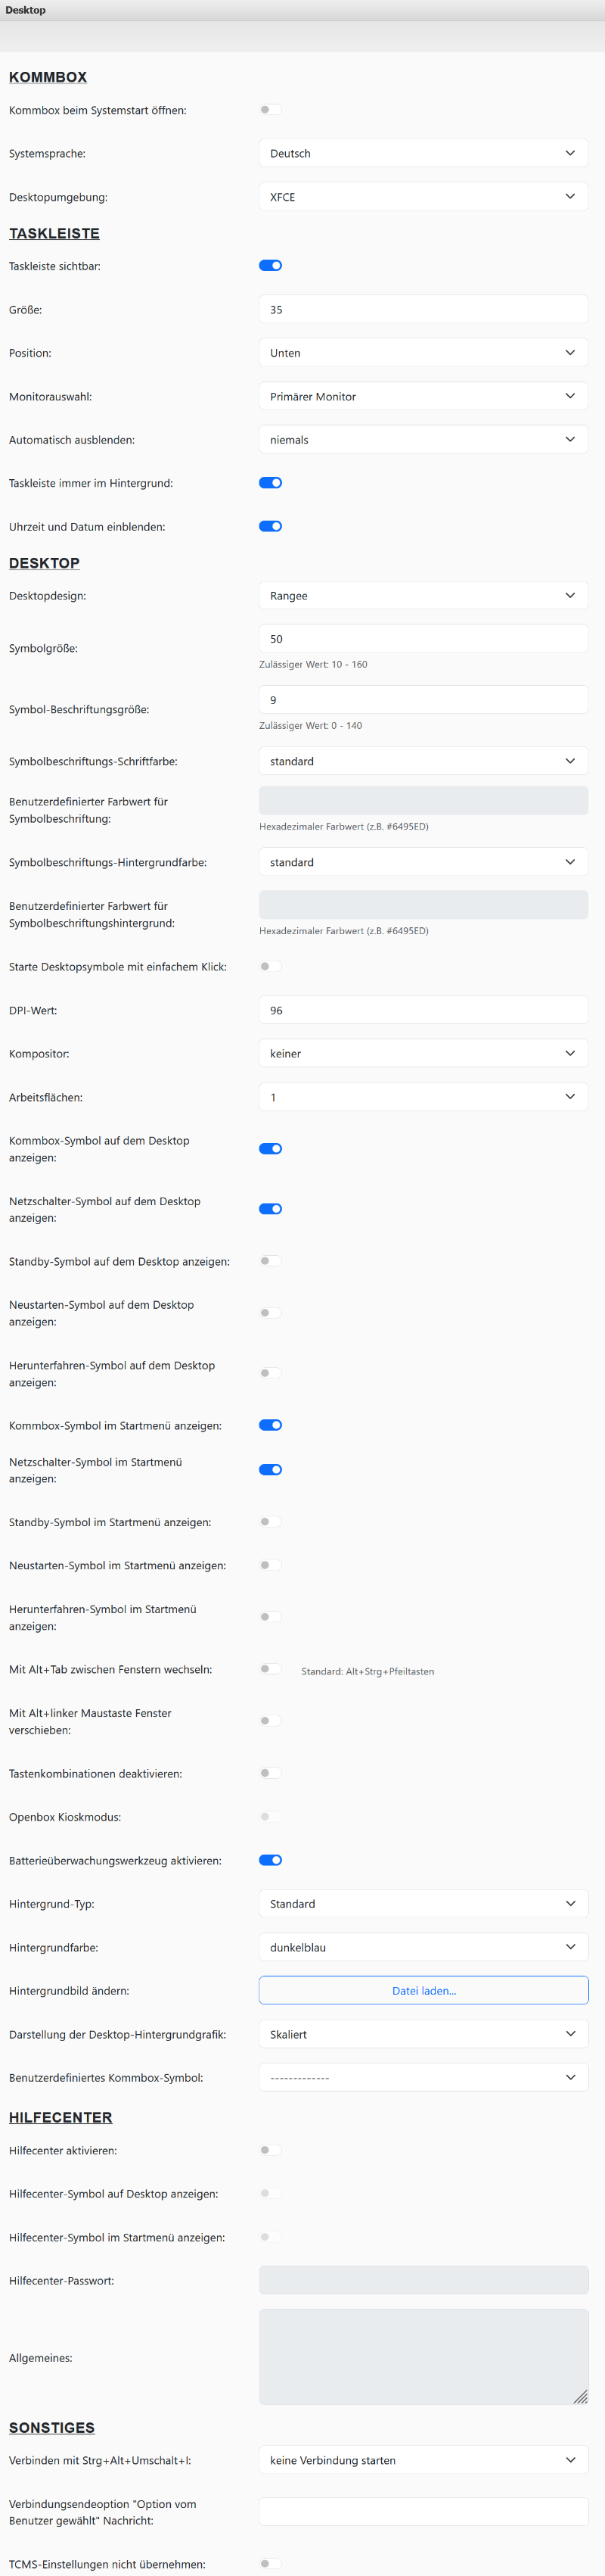This screenshot has width=605, height=2576.
Task: Enable Standby-Symbol auf dem Desktop anzeigen
Action: pyautogui.click(x=269, y=1261)
